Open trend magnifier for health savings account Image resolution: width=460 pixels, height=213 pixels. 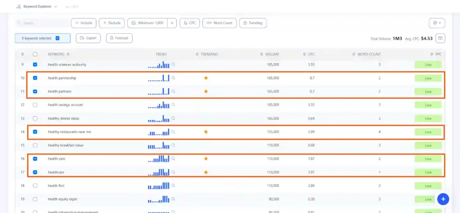pyautogui.click(x=173, y=104)
